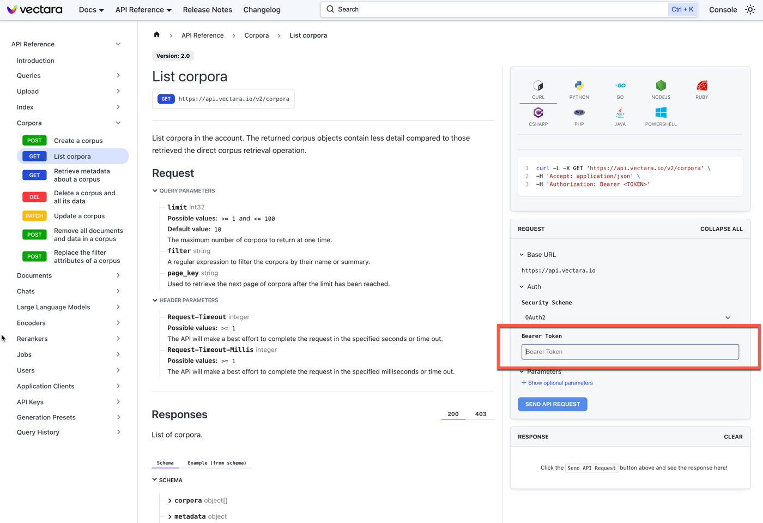Expand the corpora object in the schema
Screen dimensions: 763x523
pyautogui.click(x=170, y=500)
